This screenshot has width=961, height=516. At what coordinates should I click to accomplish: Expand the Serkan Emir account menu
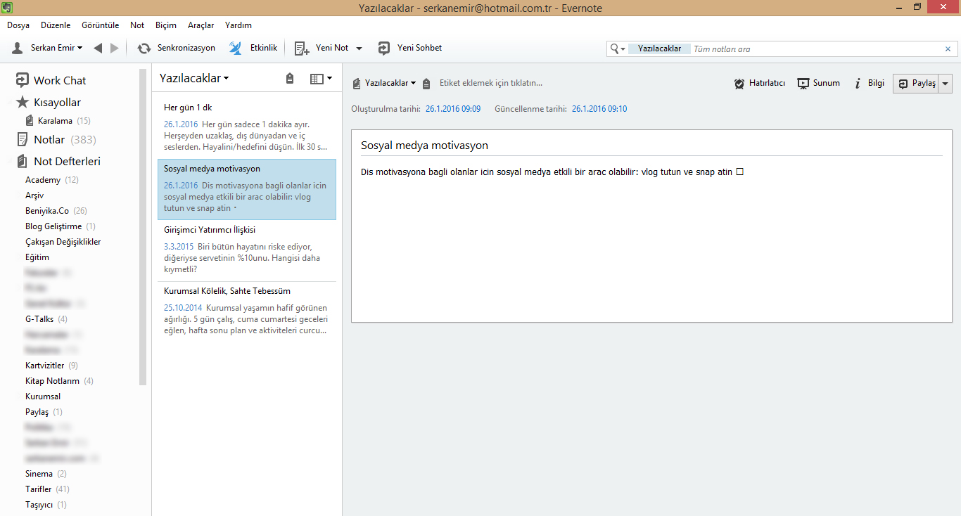[x=44, y=48]
